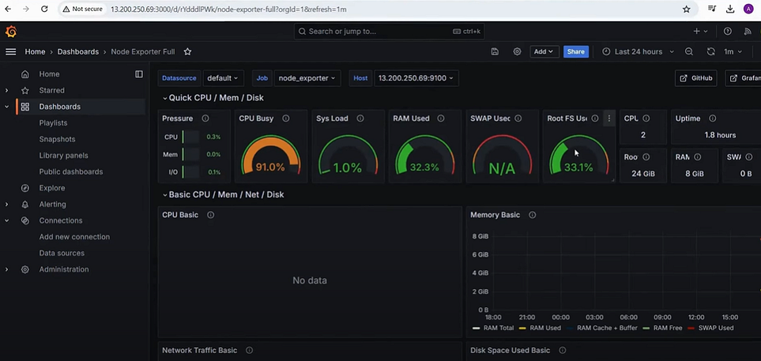
Task: Show info for CPU Busy panel
Action: point(286,118)
